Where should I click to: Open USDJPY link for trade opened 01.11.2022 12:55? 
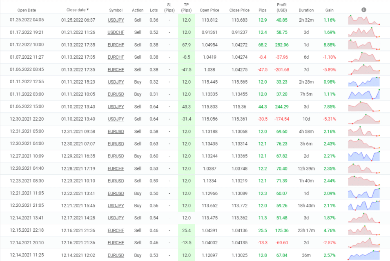116,82
